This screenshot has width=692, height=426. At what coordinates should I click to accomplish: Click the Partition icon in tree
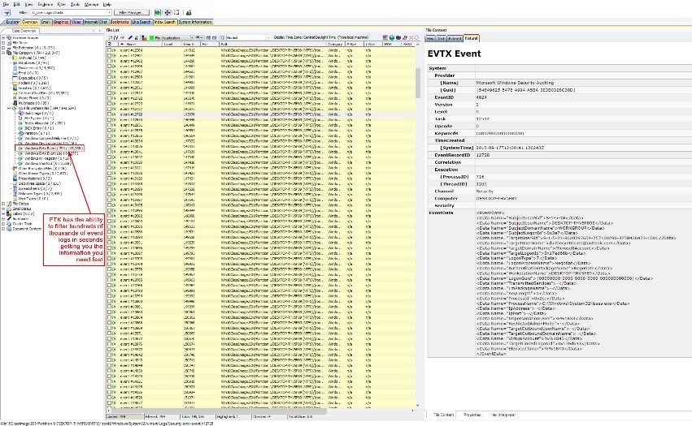click(20, 133)
